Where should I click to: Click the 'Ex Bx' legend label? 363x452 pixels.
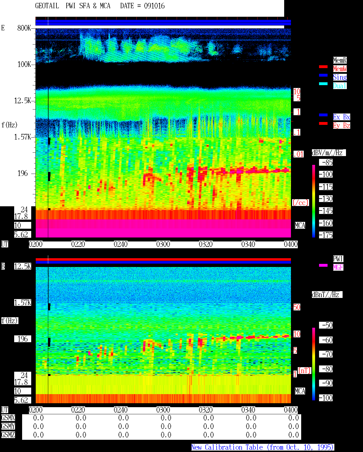click(341, 117)
